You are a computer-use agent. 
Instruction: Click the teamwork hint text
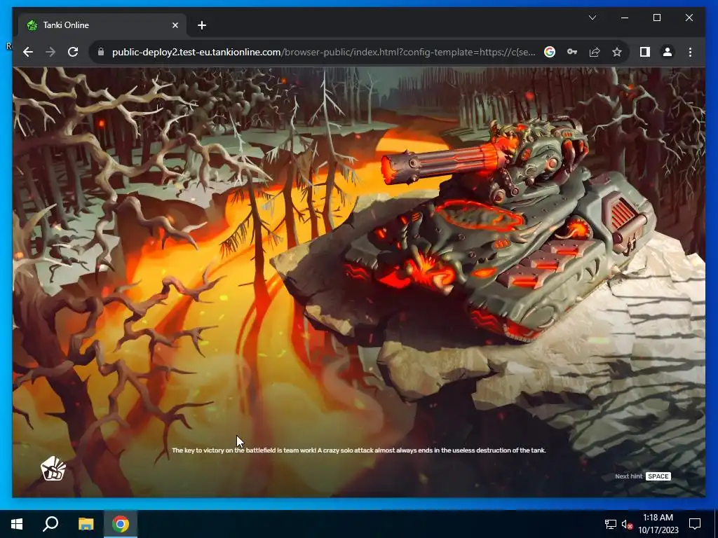(358, 450)
